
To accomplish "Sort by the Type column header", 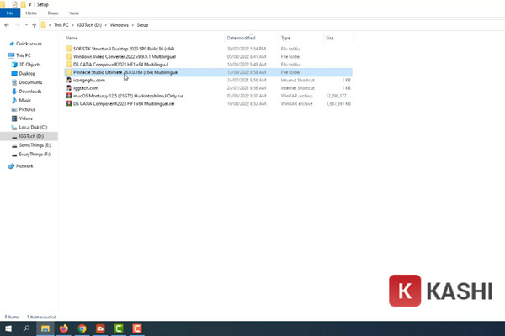I will [x=285, y=38].
